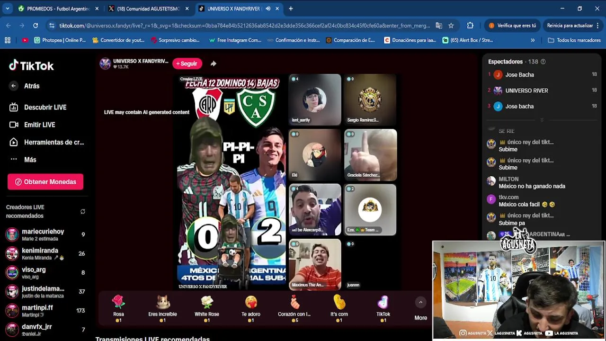Share the live stream arrow icon
The image size is (606, 341).
point(214,63)
